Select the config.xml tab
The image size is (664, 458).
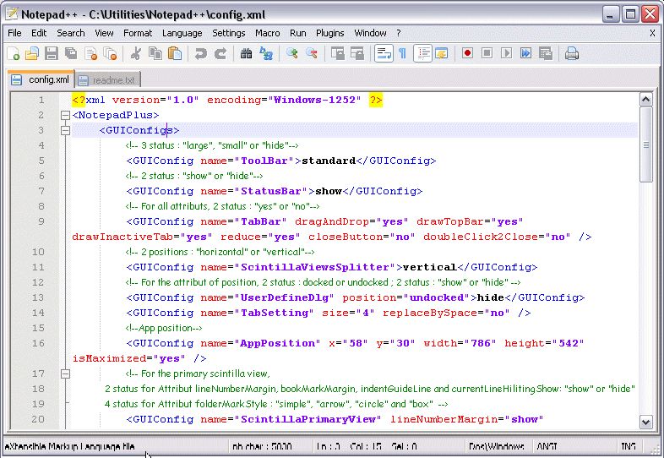pyautogui.click(x=41, y=79)
